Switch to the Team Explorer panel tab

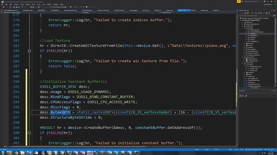[254, 88]
